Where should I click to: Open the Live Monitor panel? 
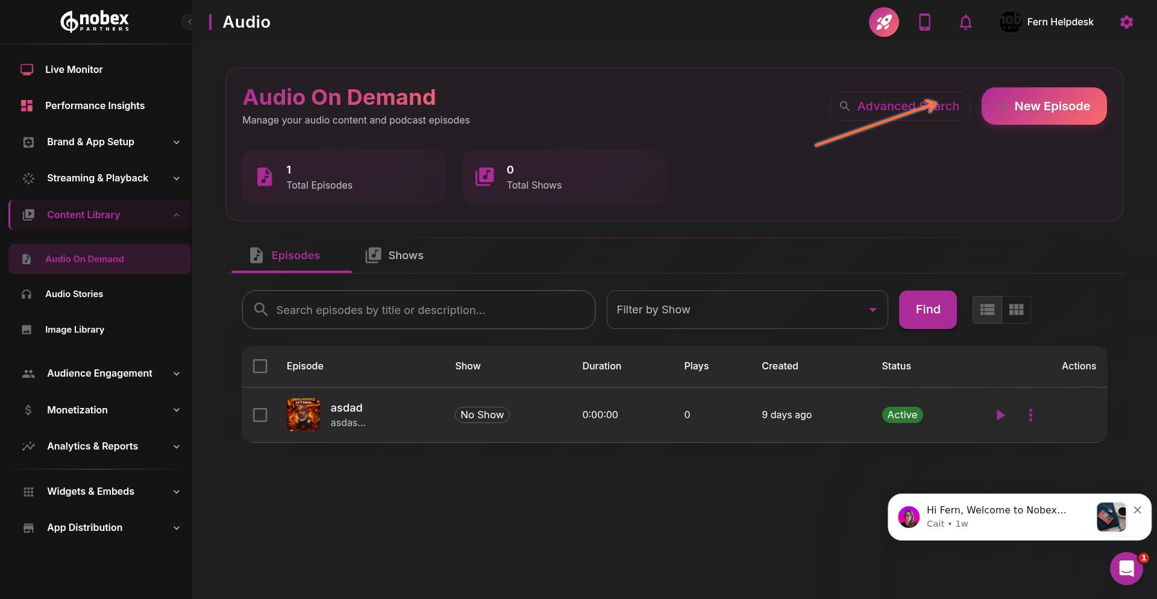[x=74, y=69]
